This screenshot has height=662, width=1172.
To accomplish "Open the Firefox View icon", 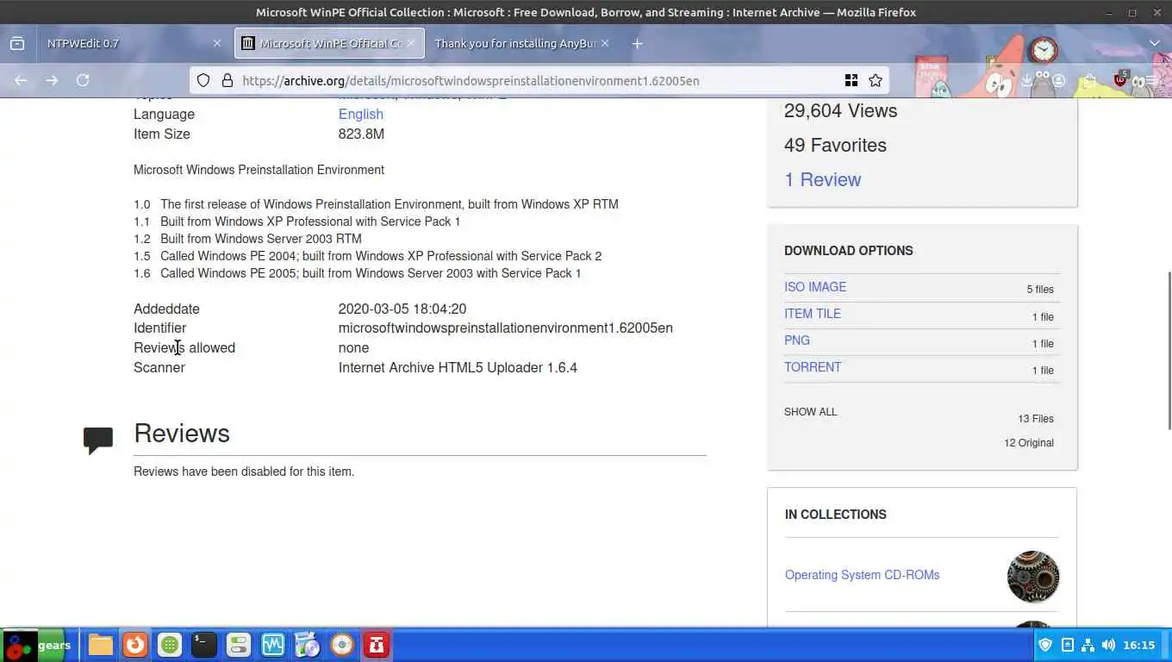I will pos(17,43).
